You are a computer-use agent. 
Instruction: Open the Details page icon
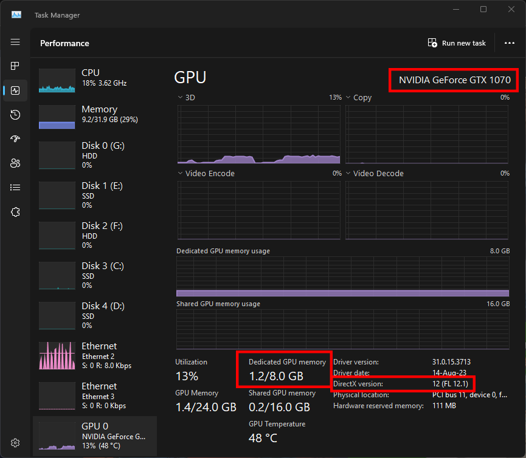(15, 187)
